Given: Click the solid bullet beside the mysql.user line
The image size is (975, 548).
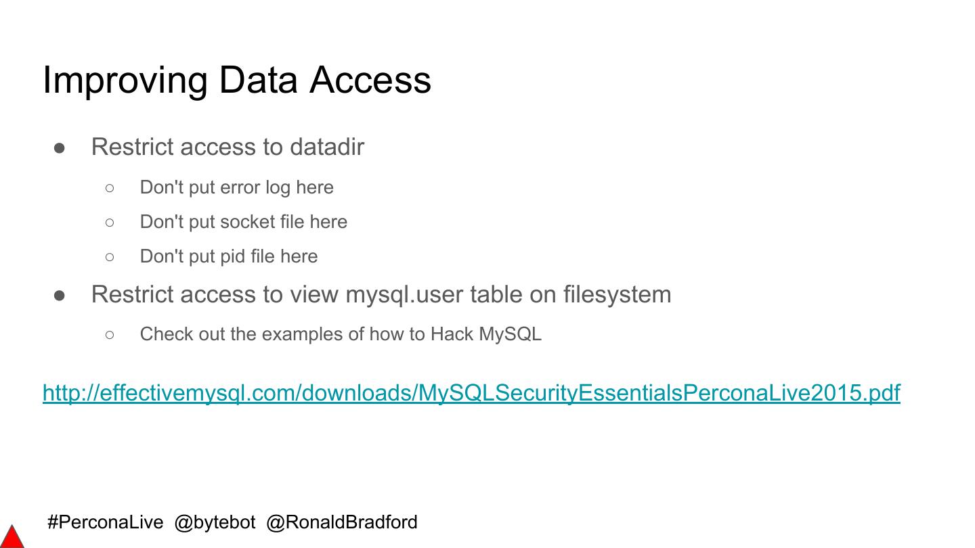Looking at the screenshot, I should click(60, 295).
